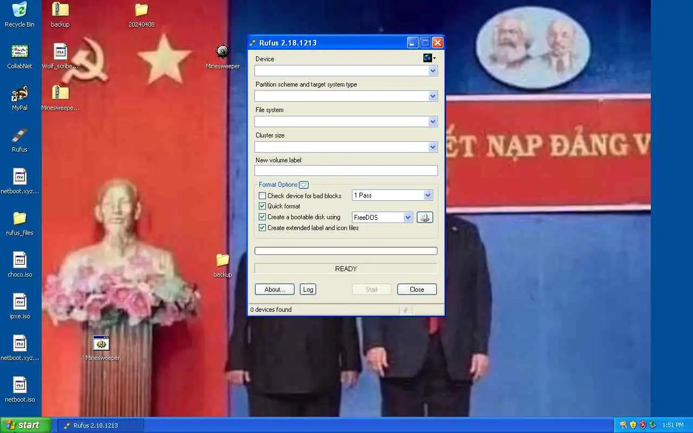693x433 pixels.
Task: Select the Wolf_scribe file icon
Action: [x=60, y=56]
